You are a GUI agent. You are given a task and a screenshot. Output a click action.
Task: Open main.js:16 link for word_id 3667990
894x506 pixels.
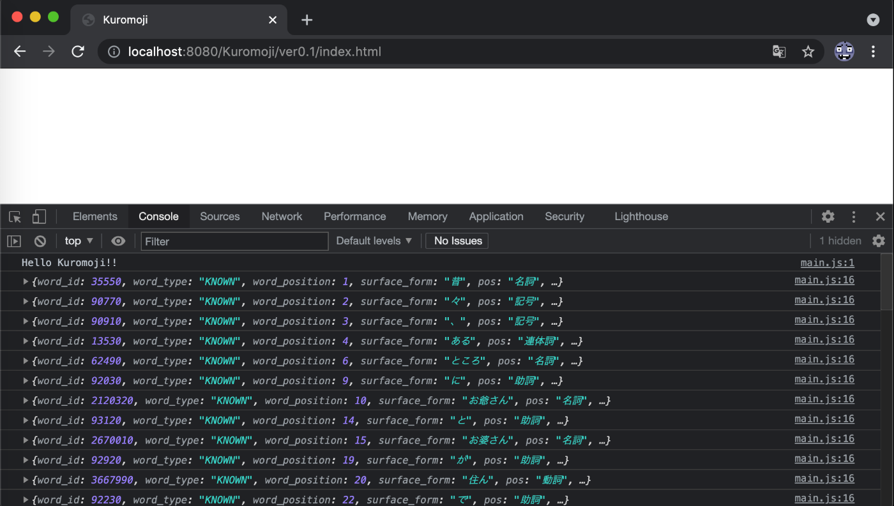click(824, 478)
